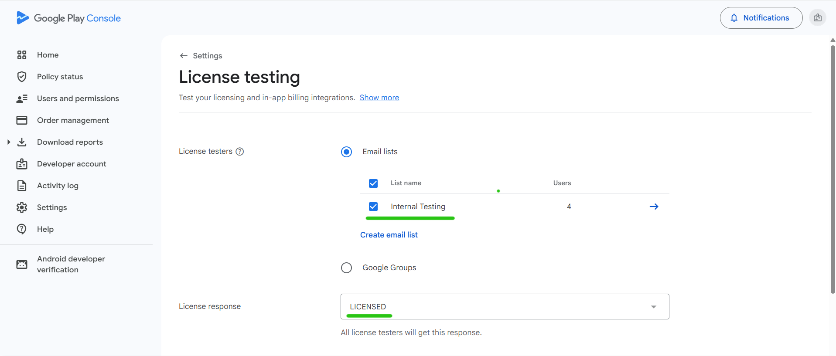Click the Order management card icon
Screen dimensions: 836x356
coord(22,120)
